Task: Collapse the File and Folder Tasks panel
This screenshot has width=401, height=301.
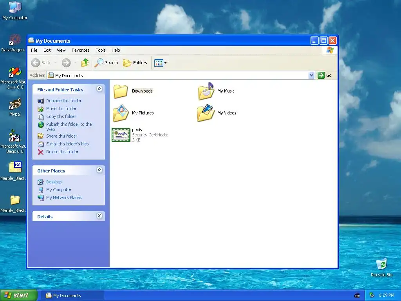Action: click(99, 89)
